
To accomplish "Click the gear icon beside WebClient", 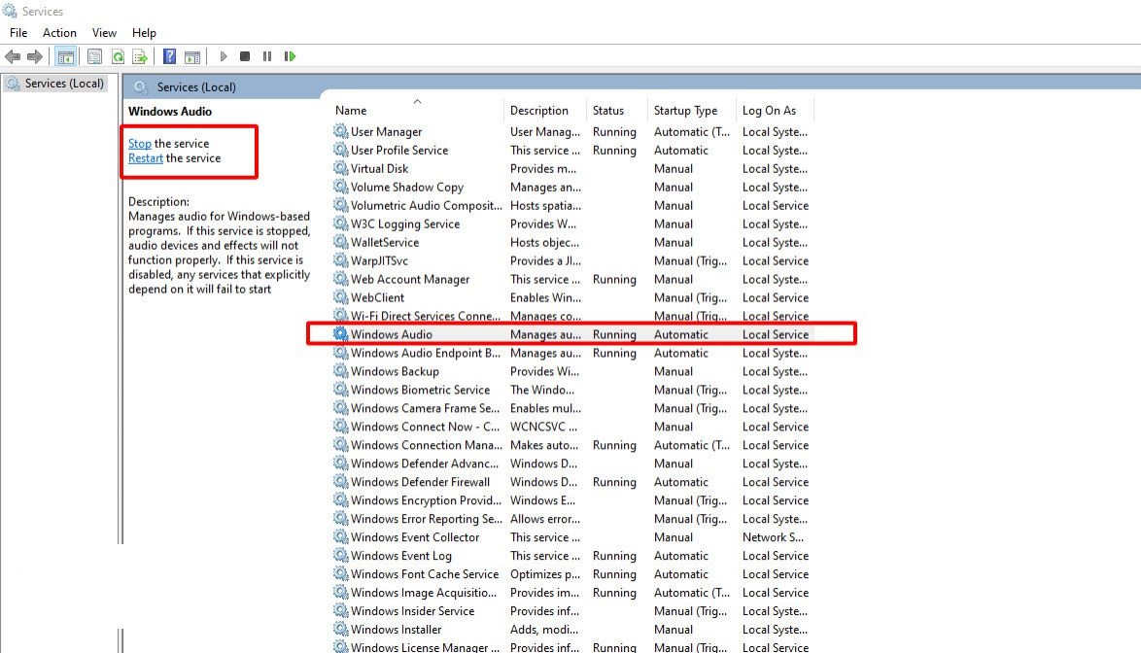I will (x=340, y=296).
